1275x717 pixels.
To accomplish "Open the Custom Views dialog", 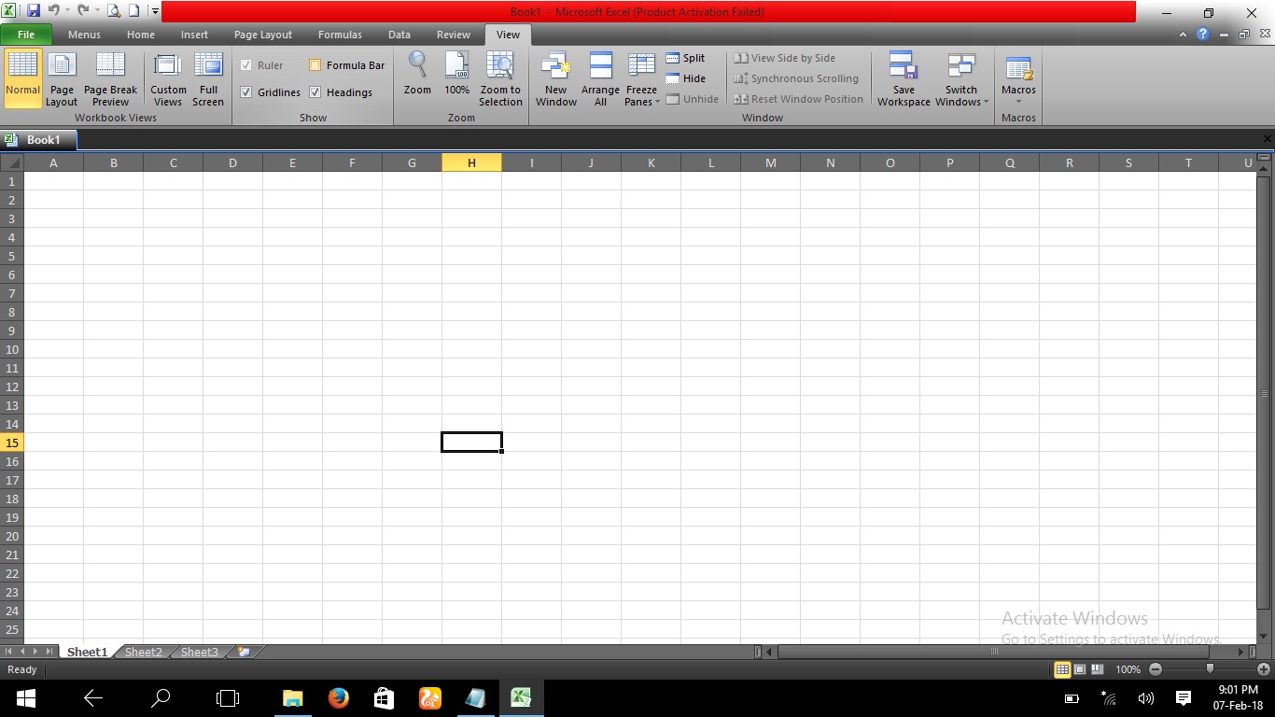I will pos(168,78).
